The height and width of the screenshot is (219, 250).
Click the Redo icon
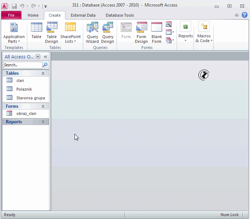coord(34,6)
